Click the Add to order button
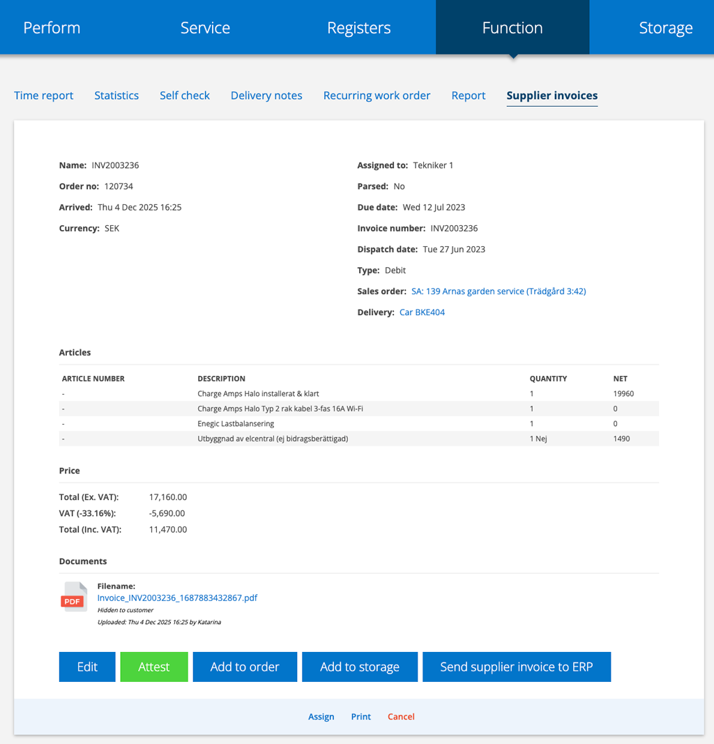Viewport: 714px width, 744px height. click(245, 667)
